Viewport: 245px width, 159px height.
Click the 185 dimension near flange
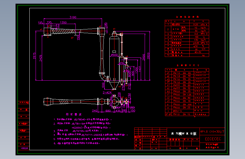(x=106, y=25)
